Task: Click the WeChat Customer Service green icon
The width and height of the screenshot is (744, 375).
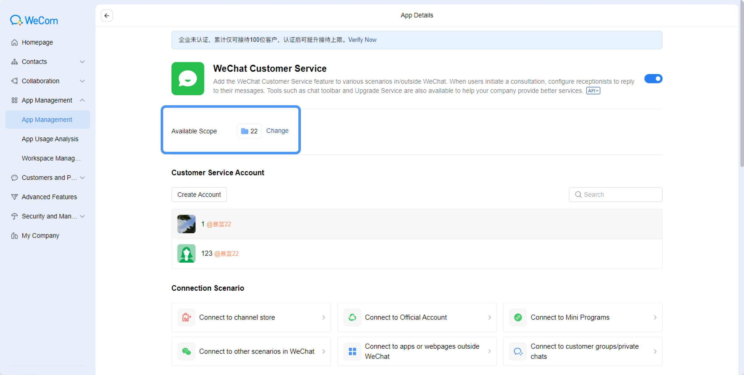Action: (188, 78)
